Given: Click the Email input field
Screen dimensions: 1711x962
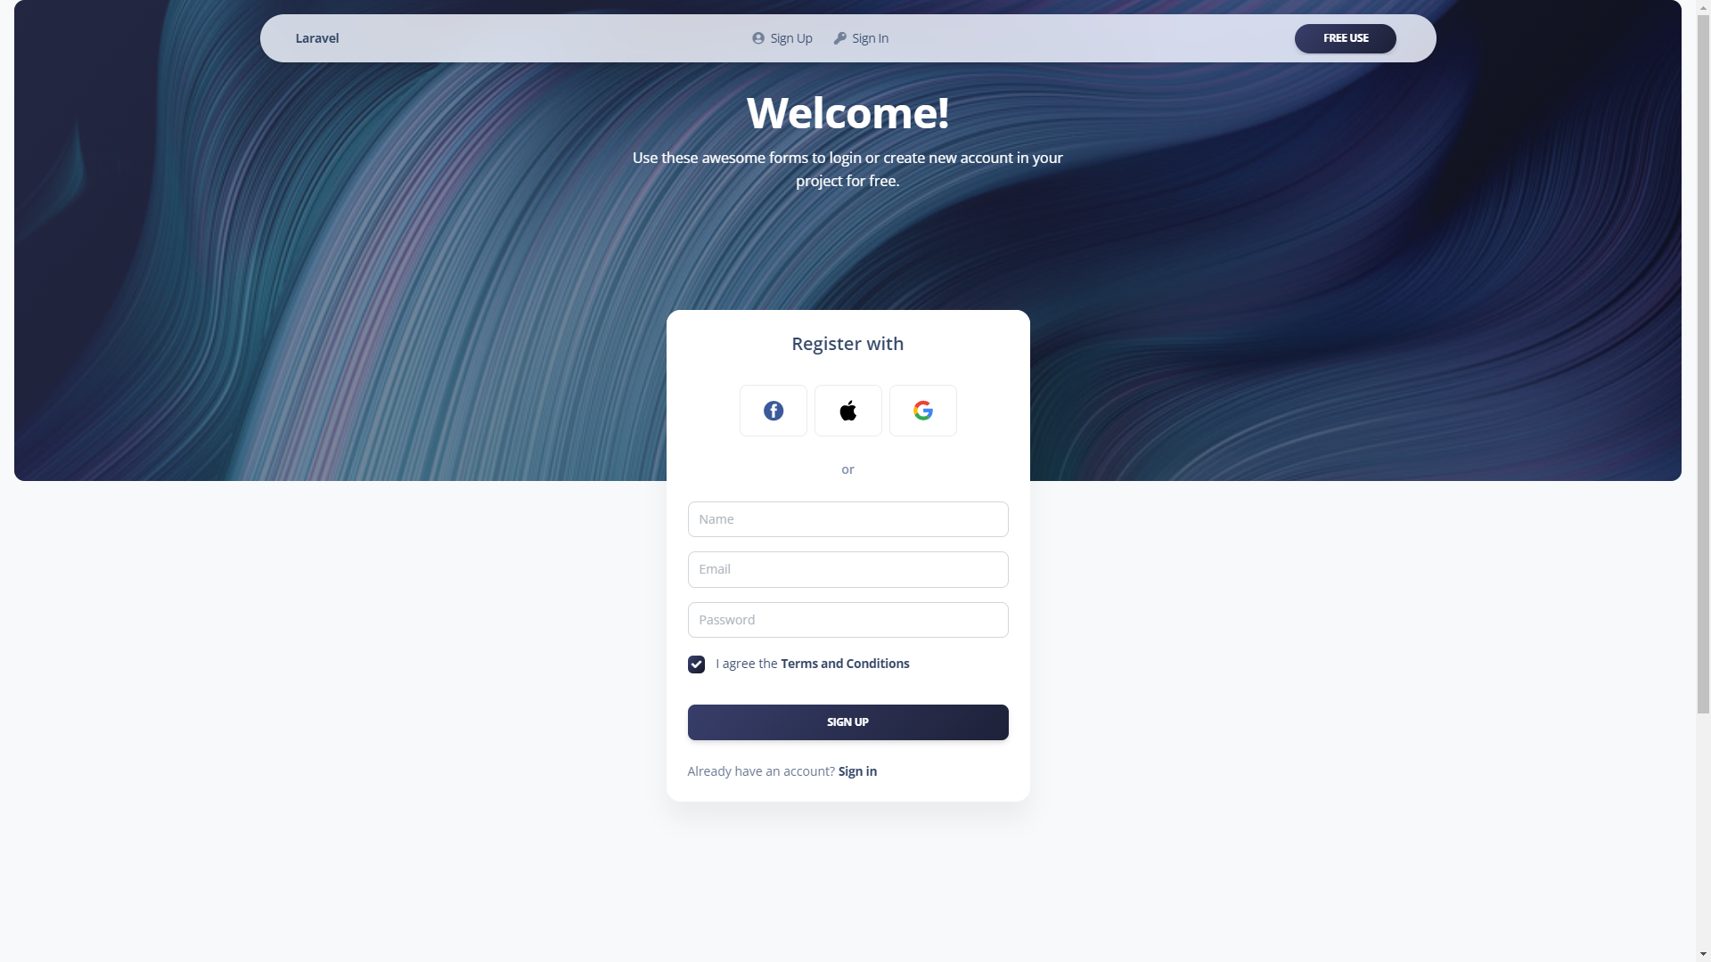Looking at the screenshot, I should (847, 570).
